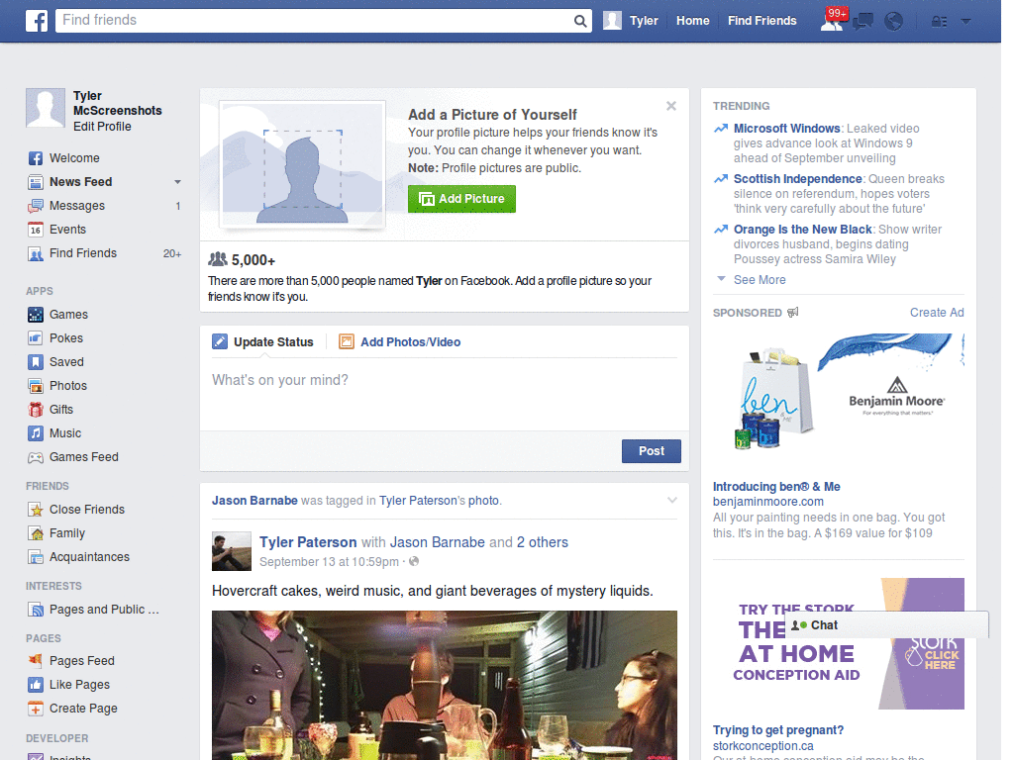Click the public audience globe icon on post
This screenshot has width=1014, height=760.
pos(414,562)
